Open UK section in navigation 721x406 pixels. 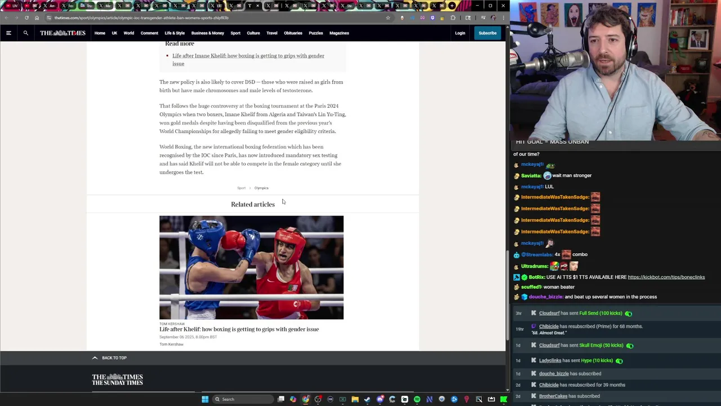click(x=114, y=33)
